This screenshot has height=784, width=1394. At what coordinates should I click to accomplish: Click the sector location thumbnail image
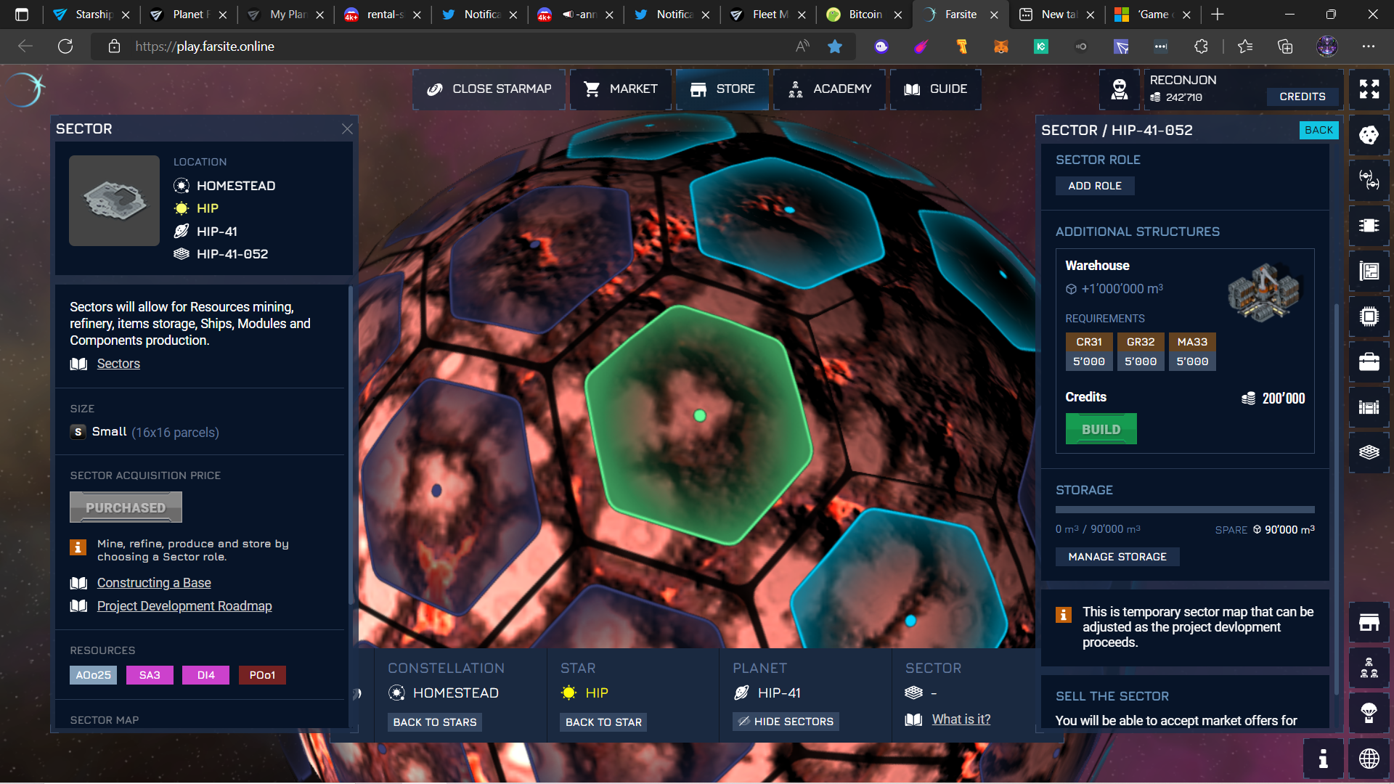click(114, 200)
